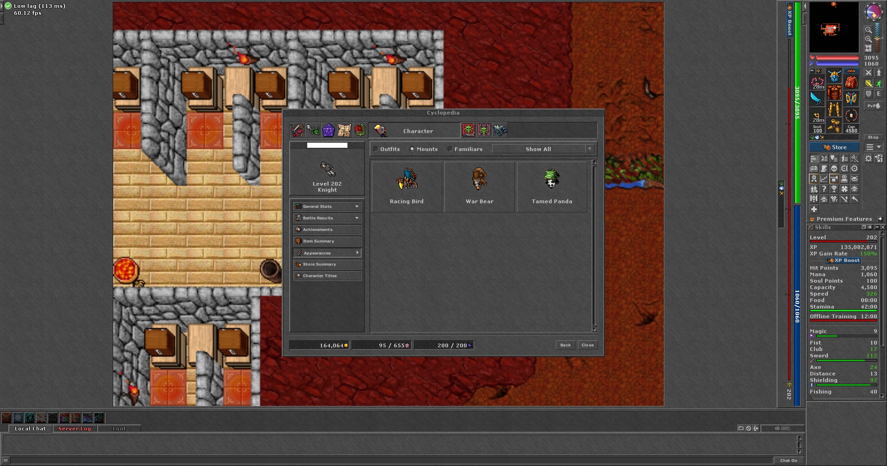887x466 pixels.
Task: Open the Show All filter dropdown
Action: click(x=543, y=149)
